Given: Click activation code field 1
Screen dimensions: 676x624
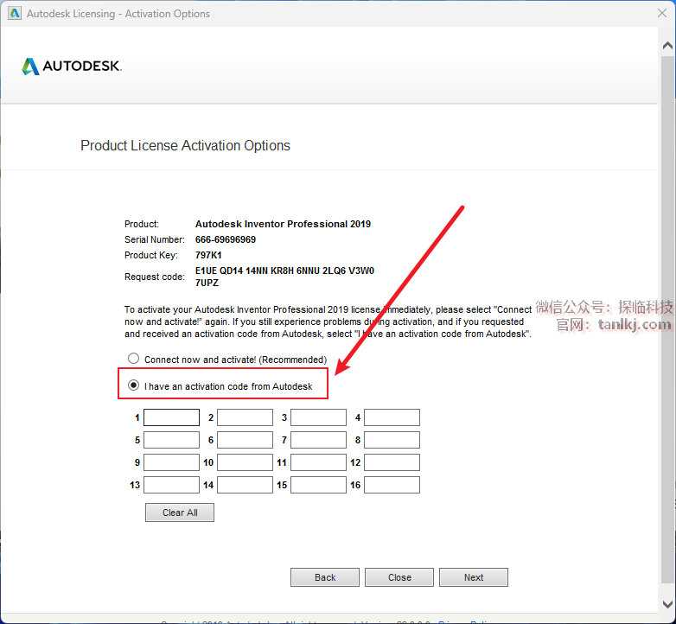Looking at the screenshot, I should 171,417.
